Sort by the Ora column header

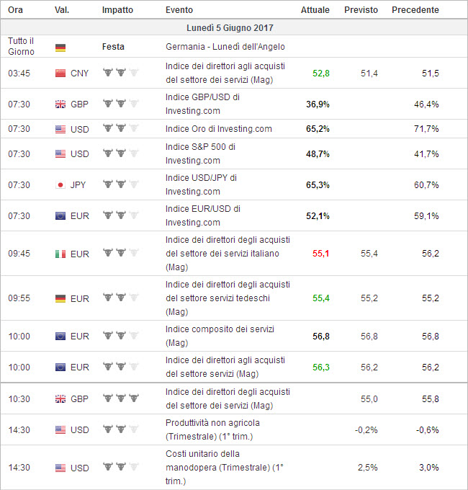point(16,10)
